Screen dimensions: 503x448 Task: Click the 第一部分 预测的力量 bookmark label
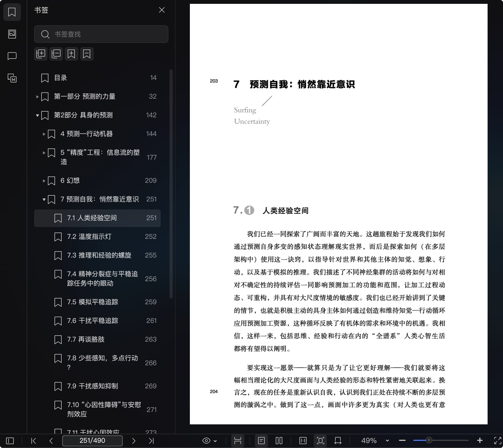coord(85,96)
